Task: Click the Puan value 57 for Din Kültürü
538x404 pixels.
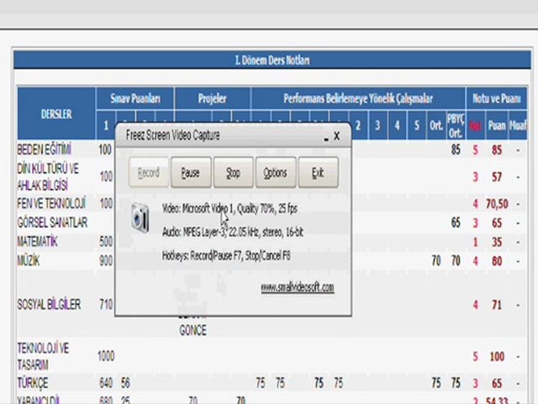Action: [x=497, y=177]
